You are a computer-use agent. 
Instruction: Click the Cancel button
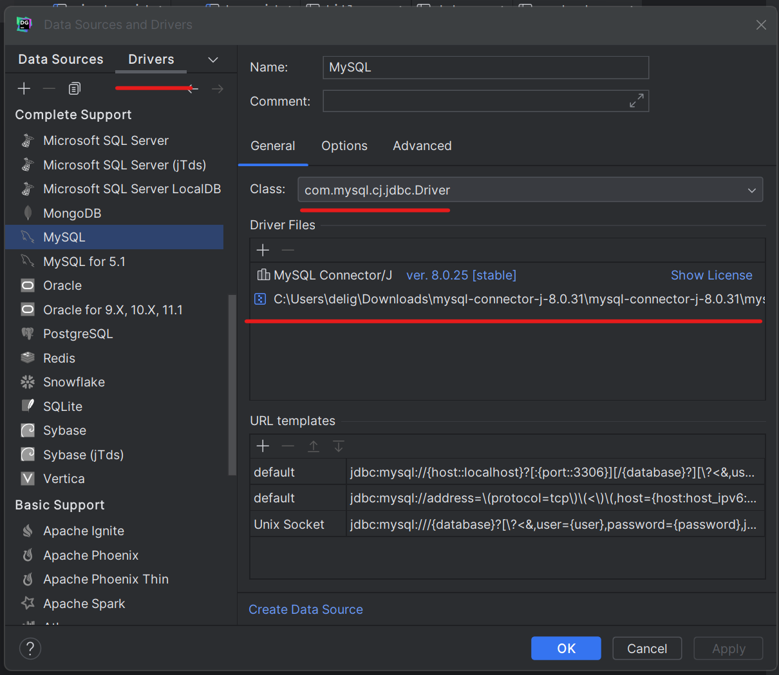coord(647,649)
